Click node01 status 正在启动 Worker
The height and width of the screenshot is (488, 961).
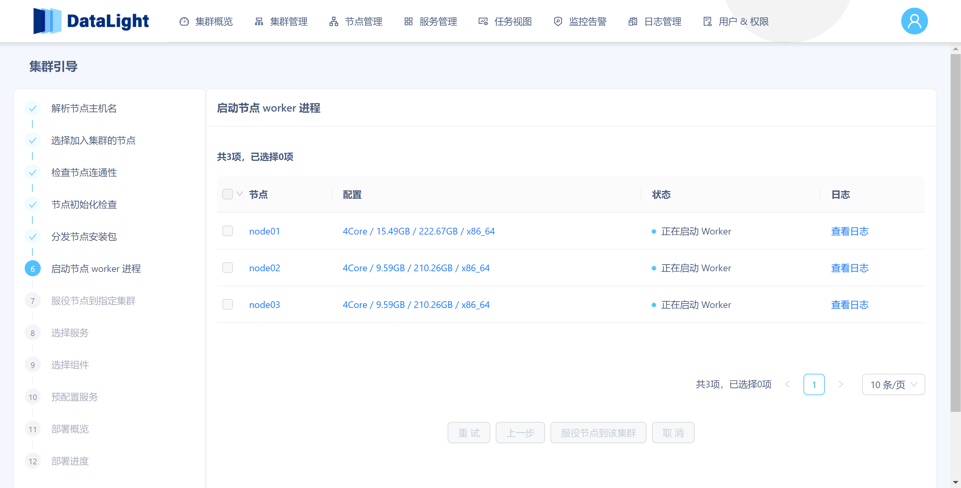(x=696, y=231)
